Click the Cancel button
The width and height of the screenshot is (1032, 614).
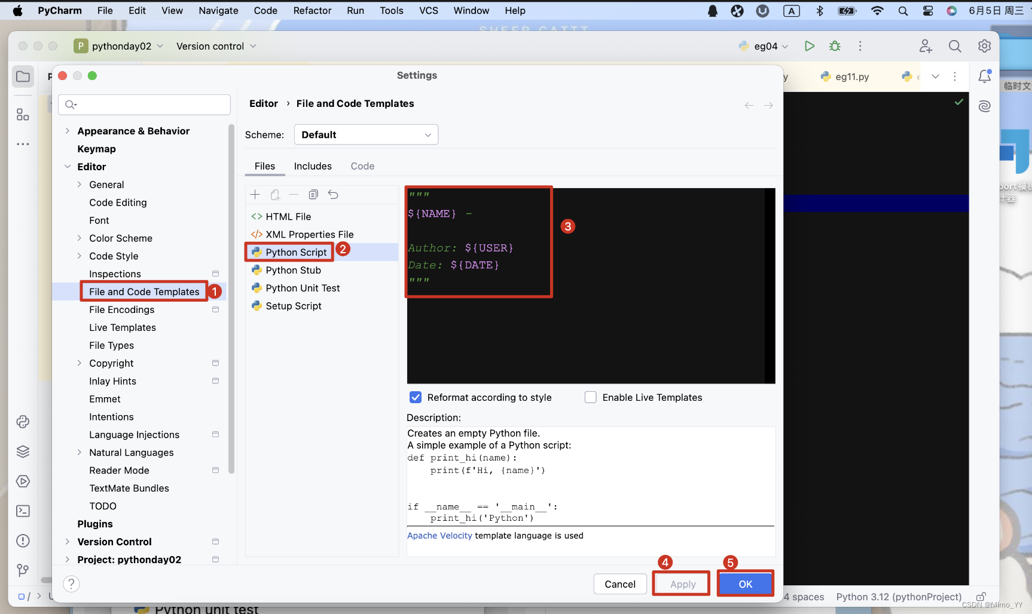coord(620,584)
